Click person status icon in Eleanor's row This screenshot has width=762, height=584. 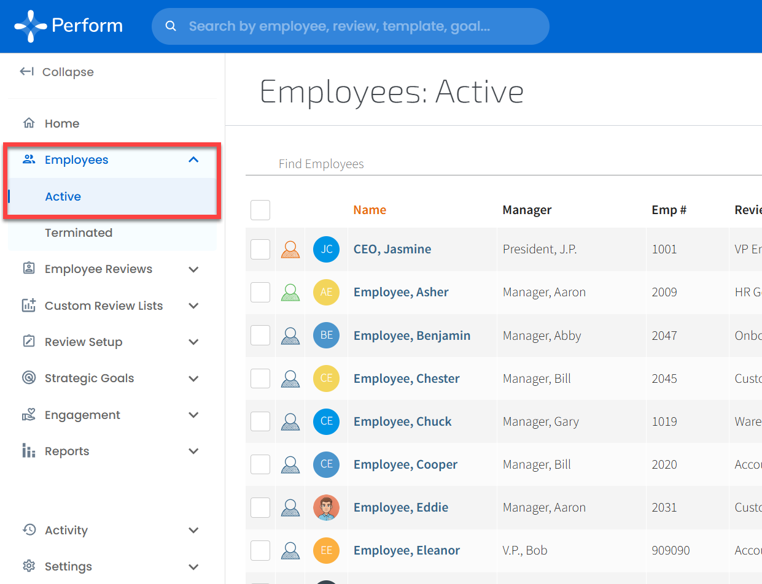tap(290, 550)
